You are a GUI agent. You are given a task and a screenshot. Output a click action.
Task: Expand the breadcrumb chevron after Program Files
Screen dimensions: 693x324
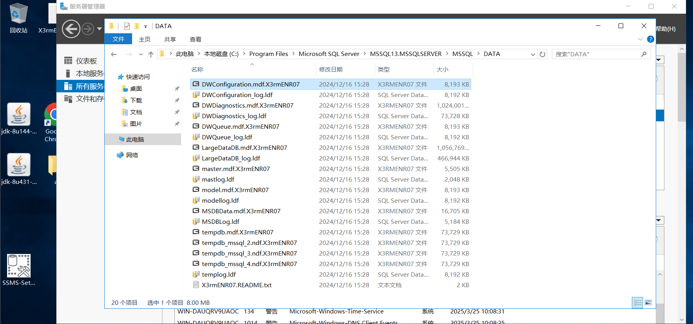(x=293, y=54)
